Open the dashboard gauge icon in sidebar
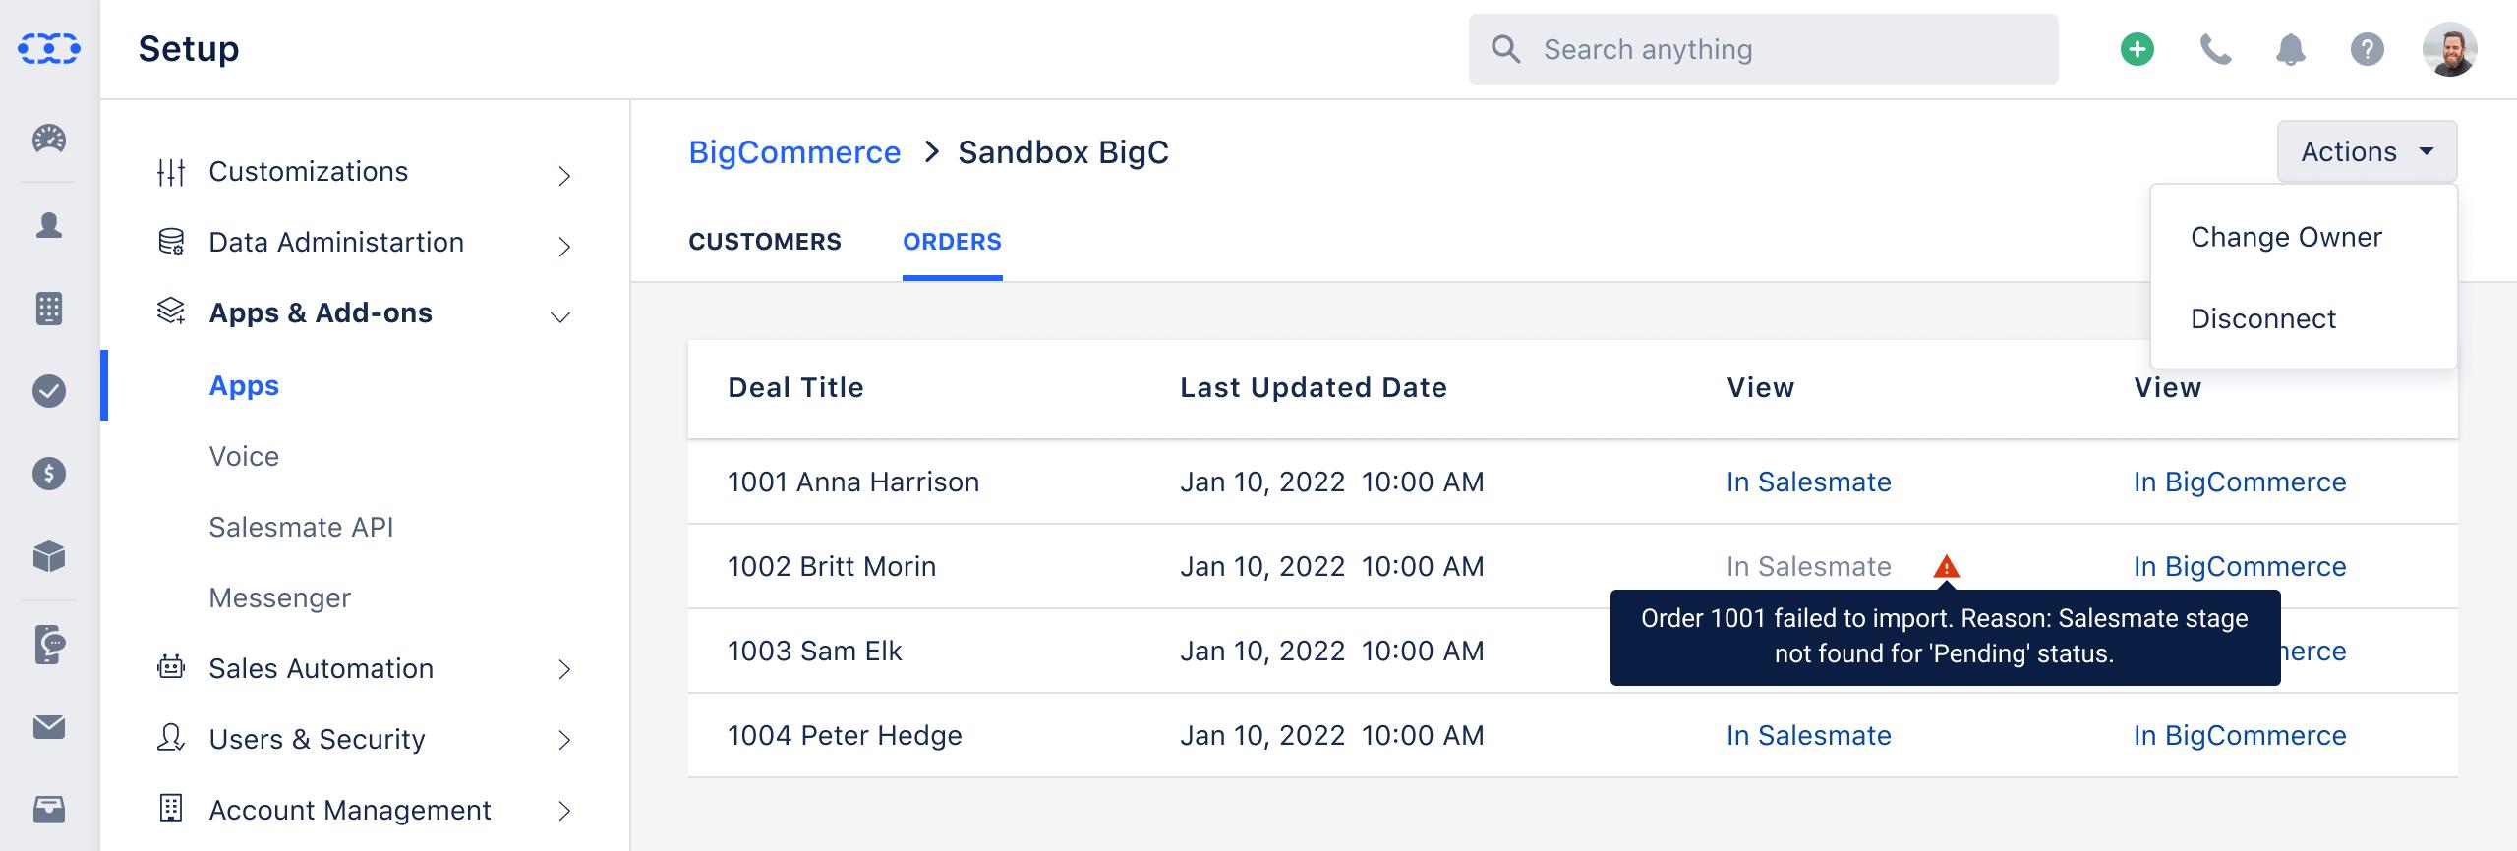 coord(49,140)
